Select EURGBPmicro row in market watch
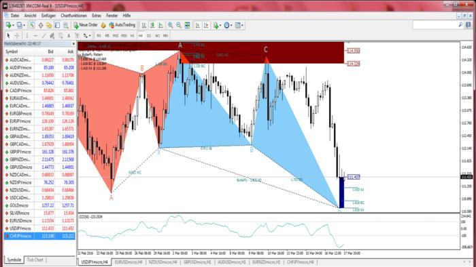476x267 pixels. click(x=39, y=113)
